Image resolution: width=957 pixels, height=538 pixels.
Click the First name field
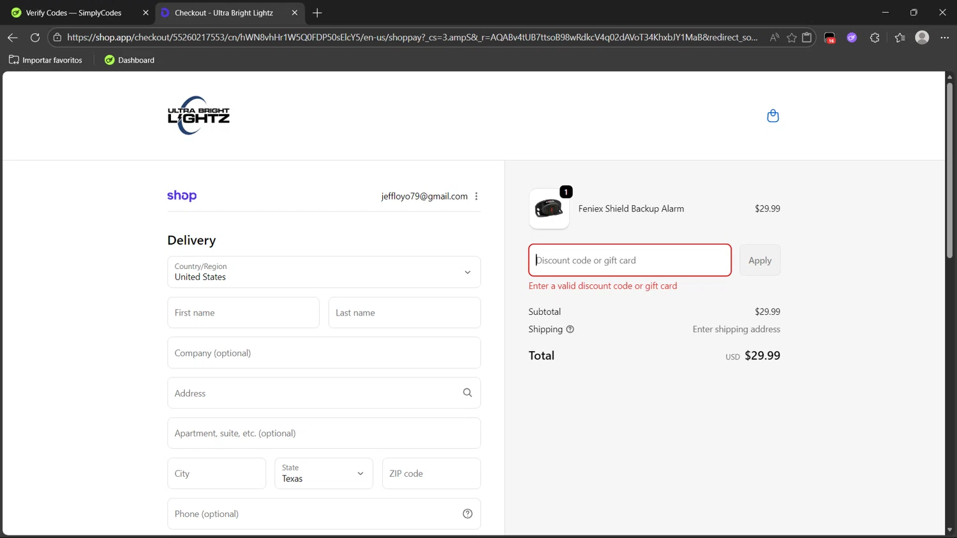click(243, 312)
